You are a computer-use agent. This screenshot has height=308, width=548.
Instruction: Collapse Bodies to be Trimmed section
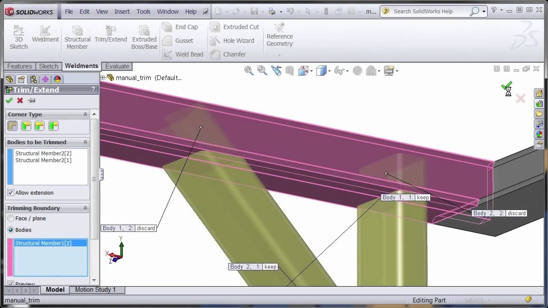(x=85, y=142)
